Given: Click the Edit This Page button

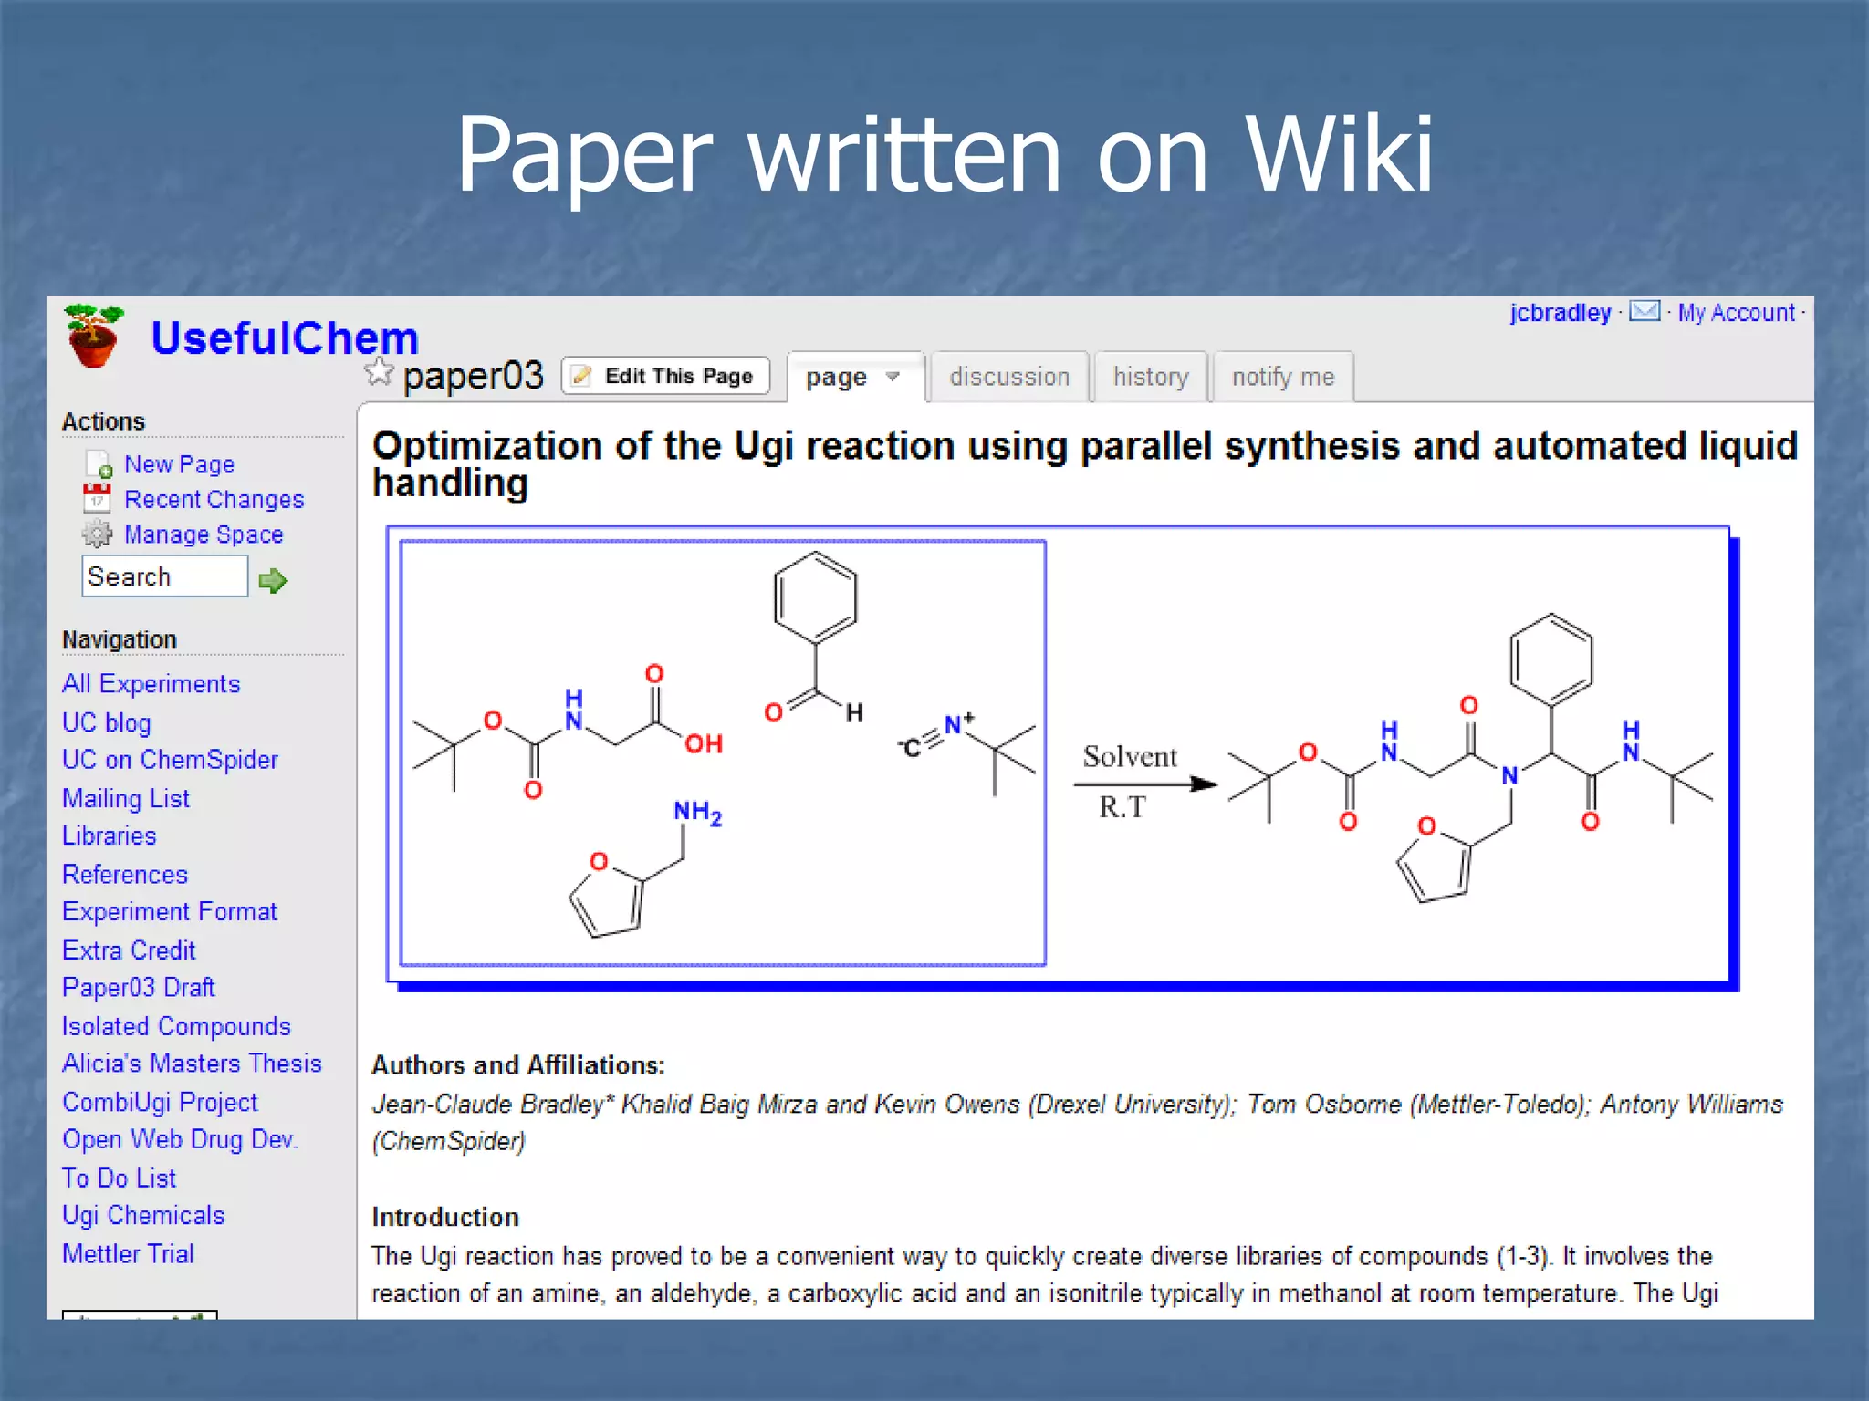Looking at the screenshot, I should 665,376.
